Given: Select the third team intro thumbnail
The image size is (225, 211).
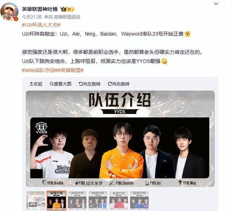Looking at the screenshot, I should coord(77,200).
